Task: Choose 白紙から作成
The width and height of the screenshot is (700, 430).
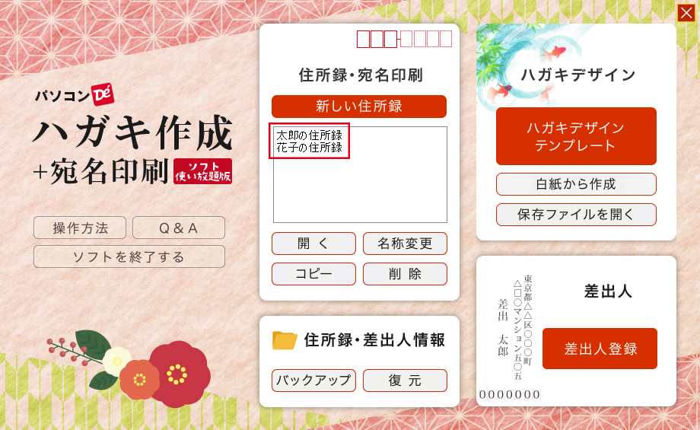Action: point(576,184)
